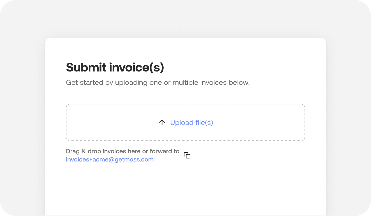Click the Submit invoice(s) heading
Viewport: 371px width, 216px height.
[115, 67]
